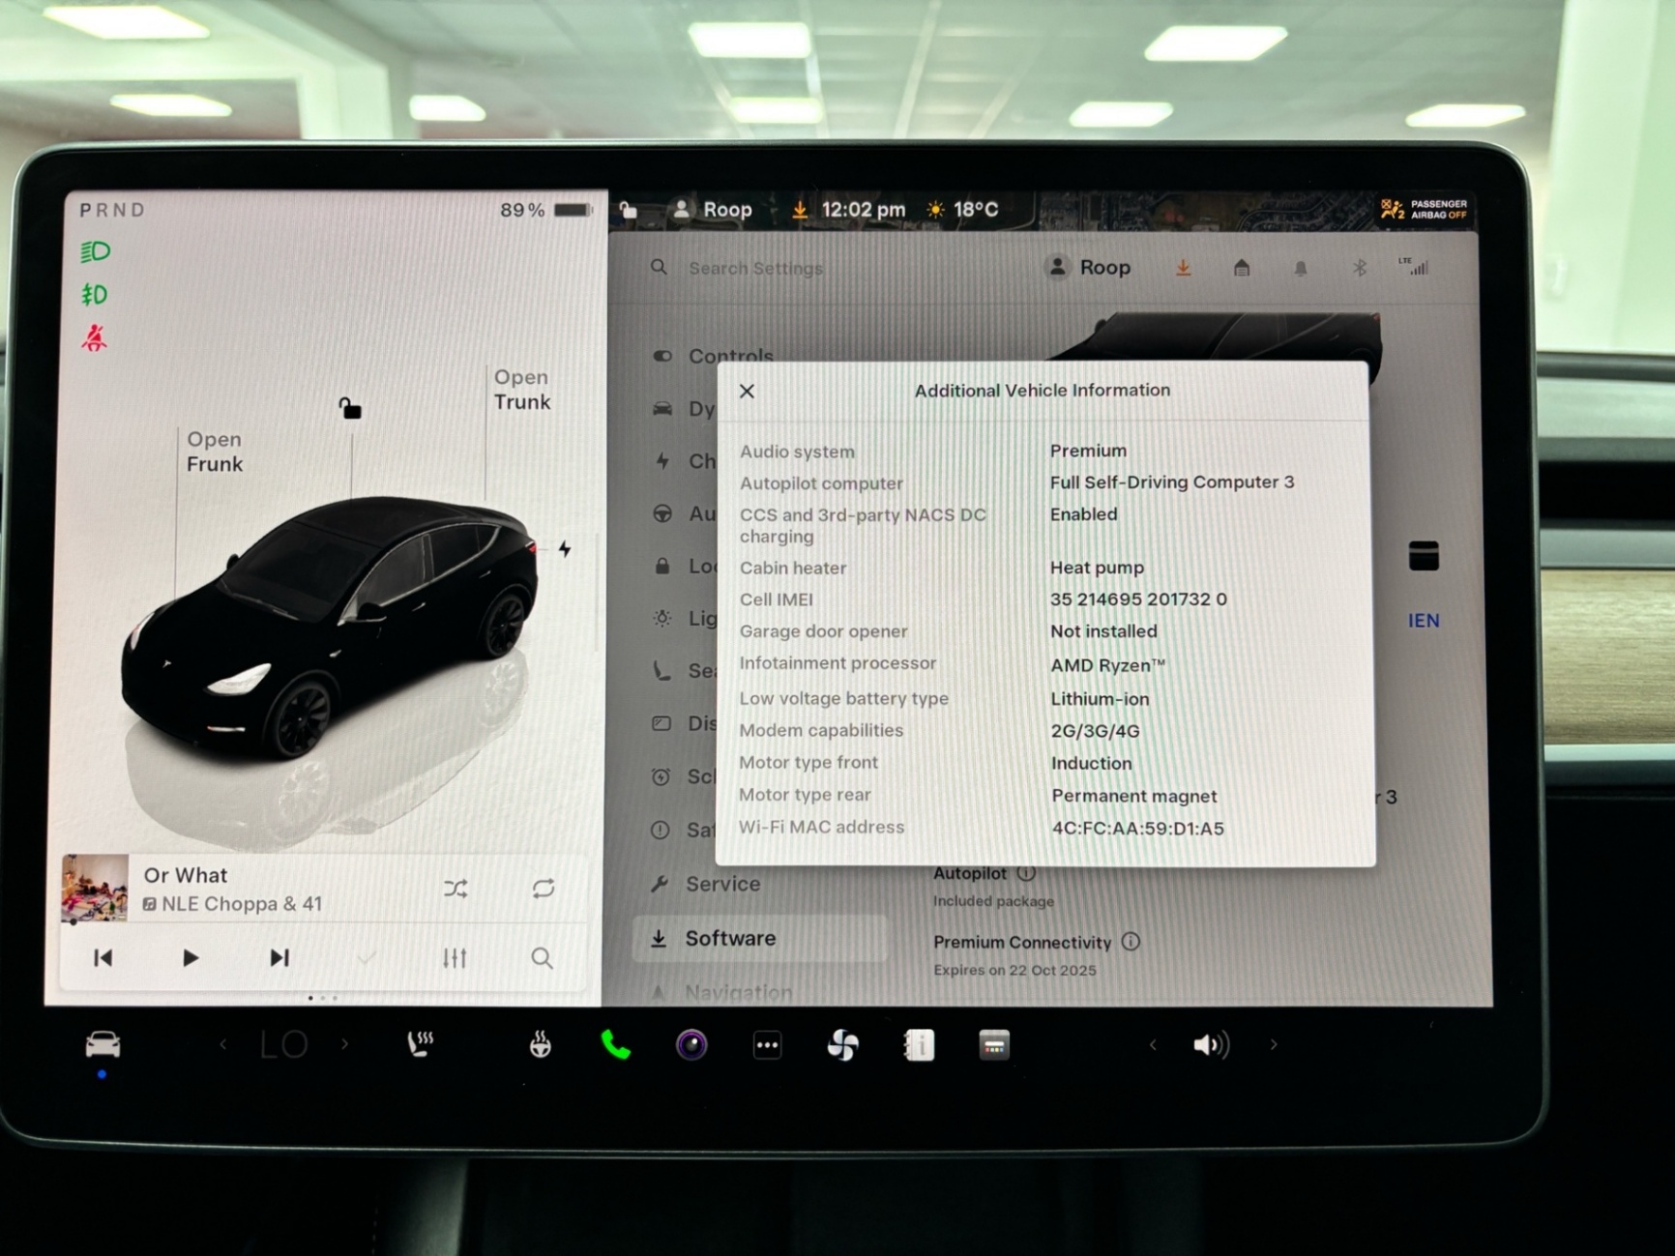
Task: Tap the lock icon in top status bar
Action: click(x=629, y=209)
